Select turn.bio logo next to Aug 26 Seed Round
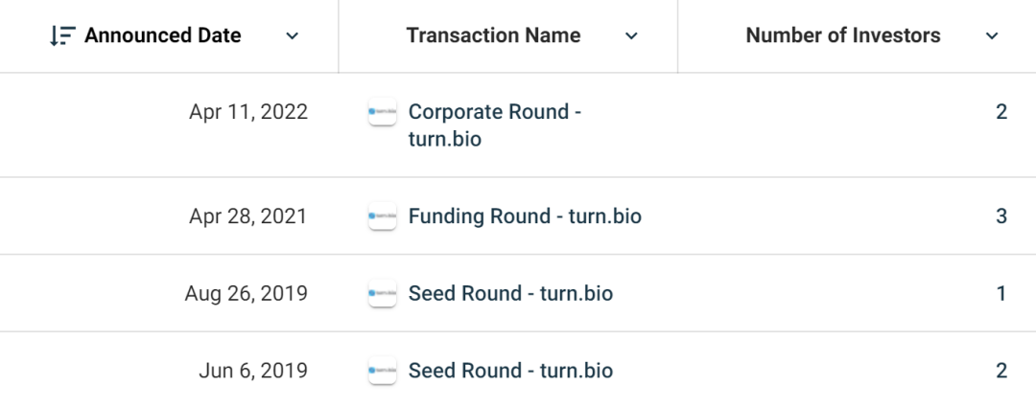This screenshot has width=1036, height=408. click(383, 293)
